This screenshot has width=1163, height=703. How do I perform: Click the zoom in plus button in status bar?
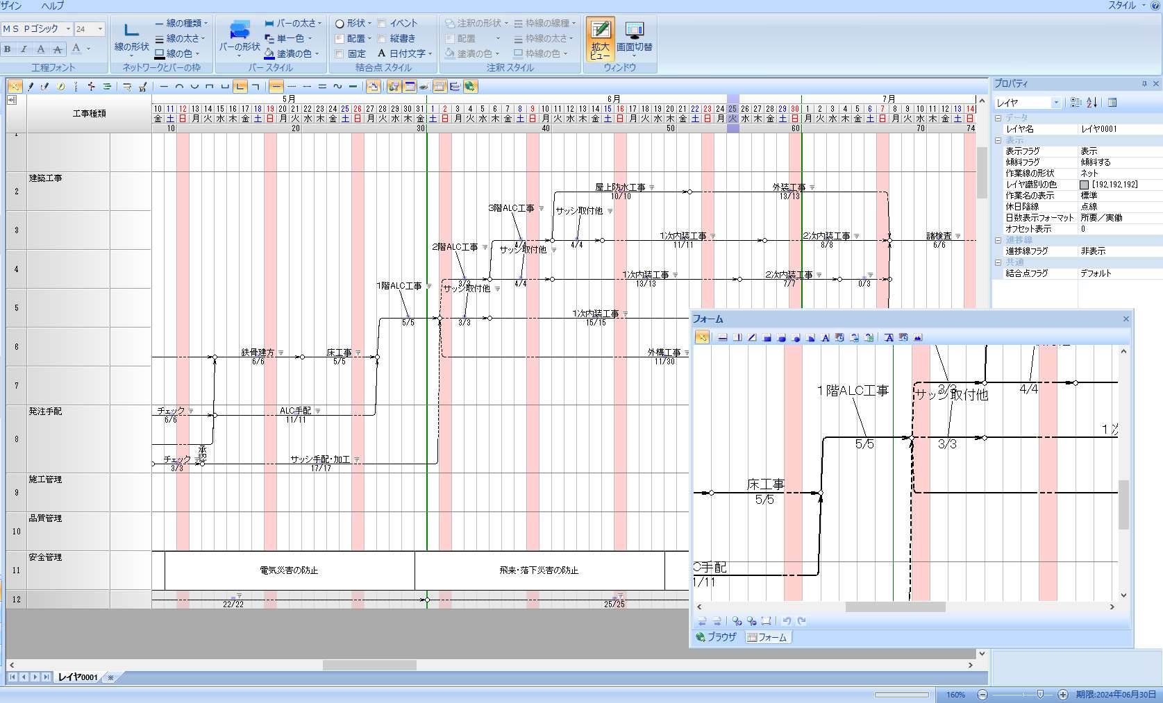1063,695
